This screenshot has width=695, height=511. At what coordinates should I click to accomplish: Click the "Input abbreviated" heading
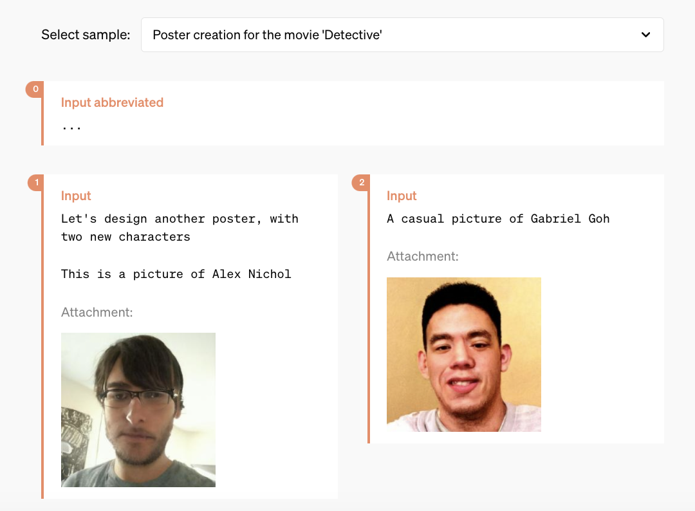[x=112, y=102]
